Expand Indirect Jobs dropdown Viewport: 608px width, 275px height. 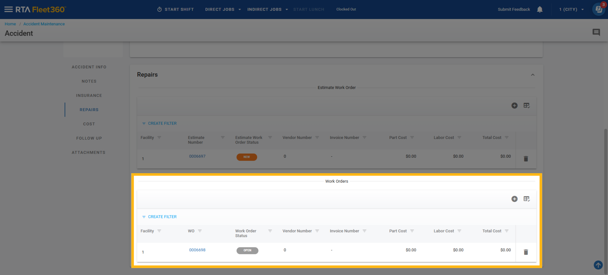pyautogui.click(x=268, y=9)
